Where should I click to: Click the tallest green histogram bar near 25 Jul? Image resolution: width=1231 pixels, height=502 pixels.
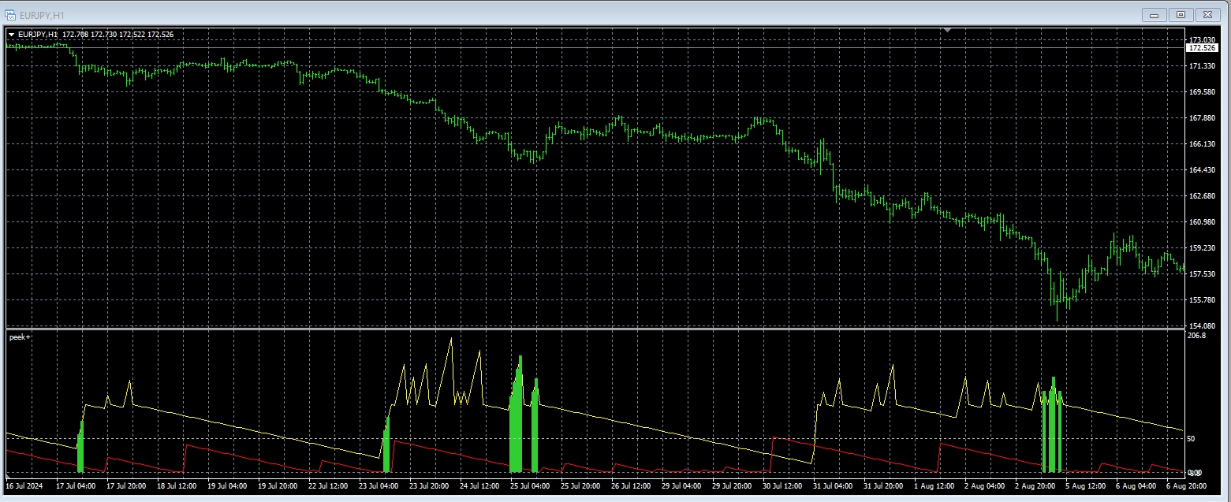tap(520, 414)
